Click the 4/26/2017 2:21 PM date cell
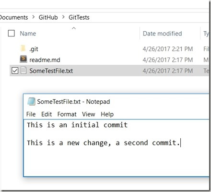 (x=168, y=49)
